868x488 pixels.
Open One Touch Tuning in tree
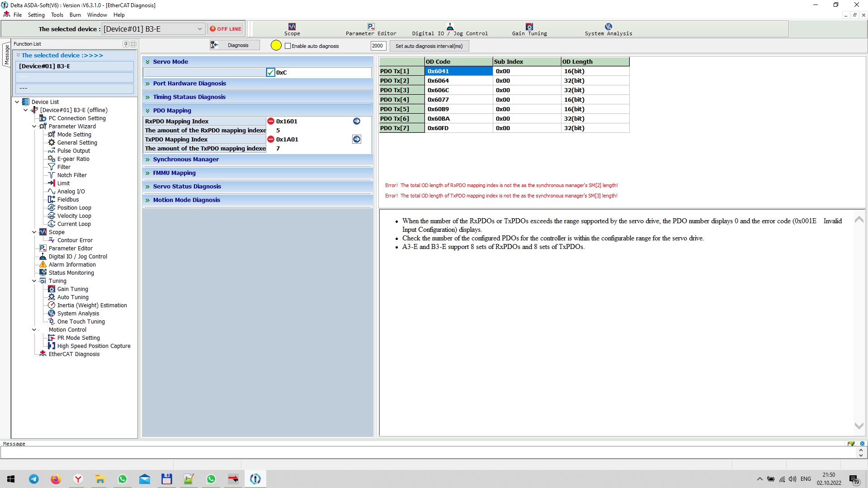[x=81, y=322]
